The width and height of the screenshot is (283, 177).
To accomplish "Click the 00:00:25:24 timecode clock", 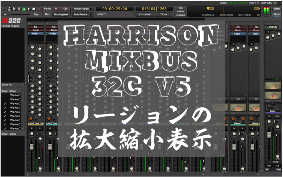I will 115,9.
